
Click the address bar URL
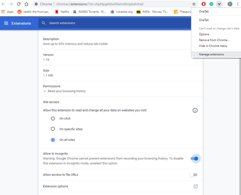click(x=100, y=4)
